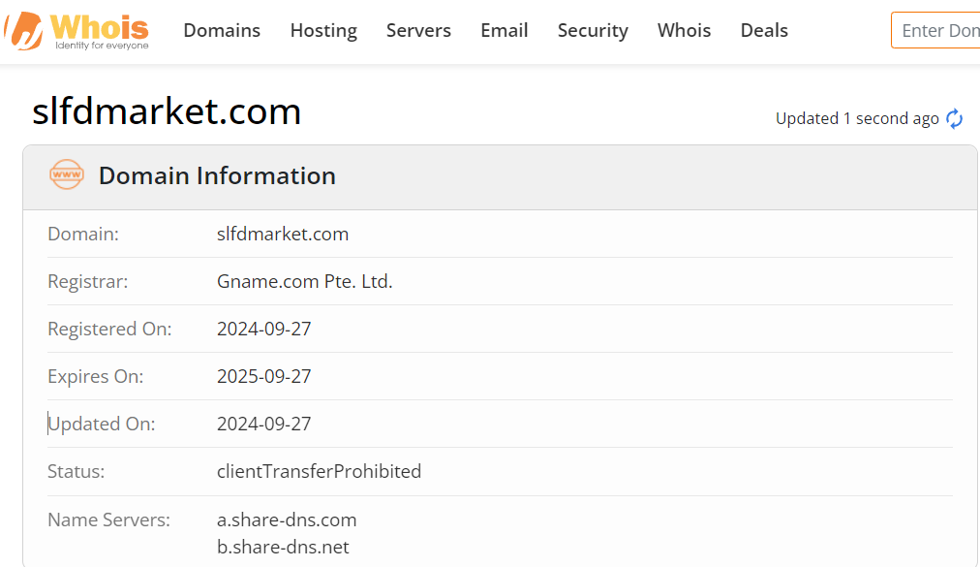Click the Updated 1 second ago text
Image resolution: width=980 pixels, height=567 pixels.
tap(857, 118)
